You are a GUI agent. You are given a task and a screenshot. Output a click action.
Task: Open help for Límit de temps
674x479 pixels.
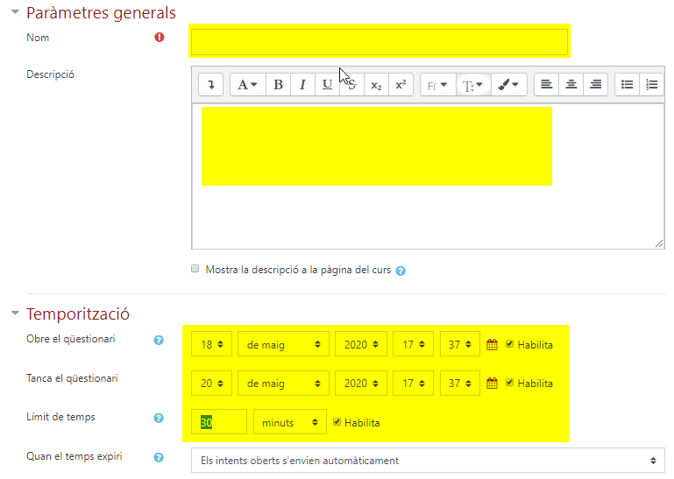coord(159,419)
